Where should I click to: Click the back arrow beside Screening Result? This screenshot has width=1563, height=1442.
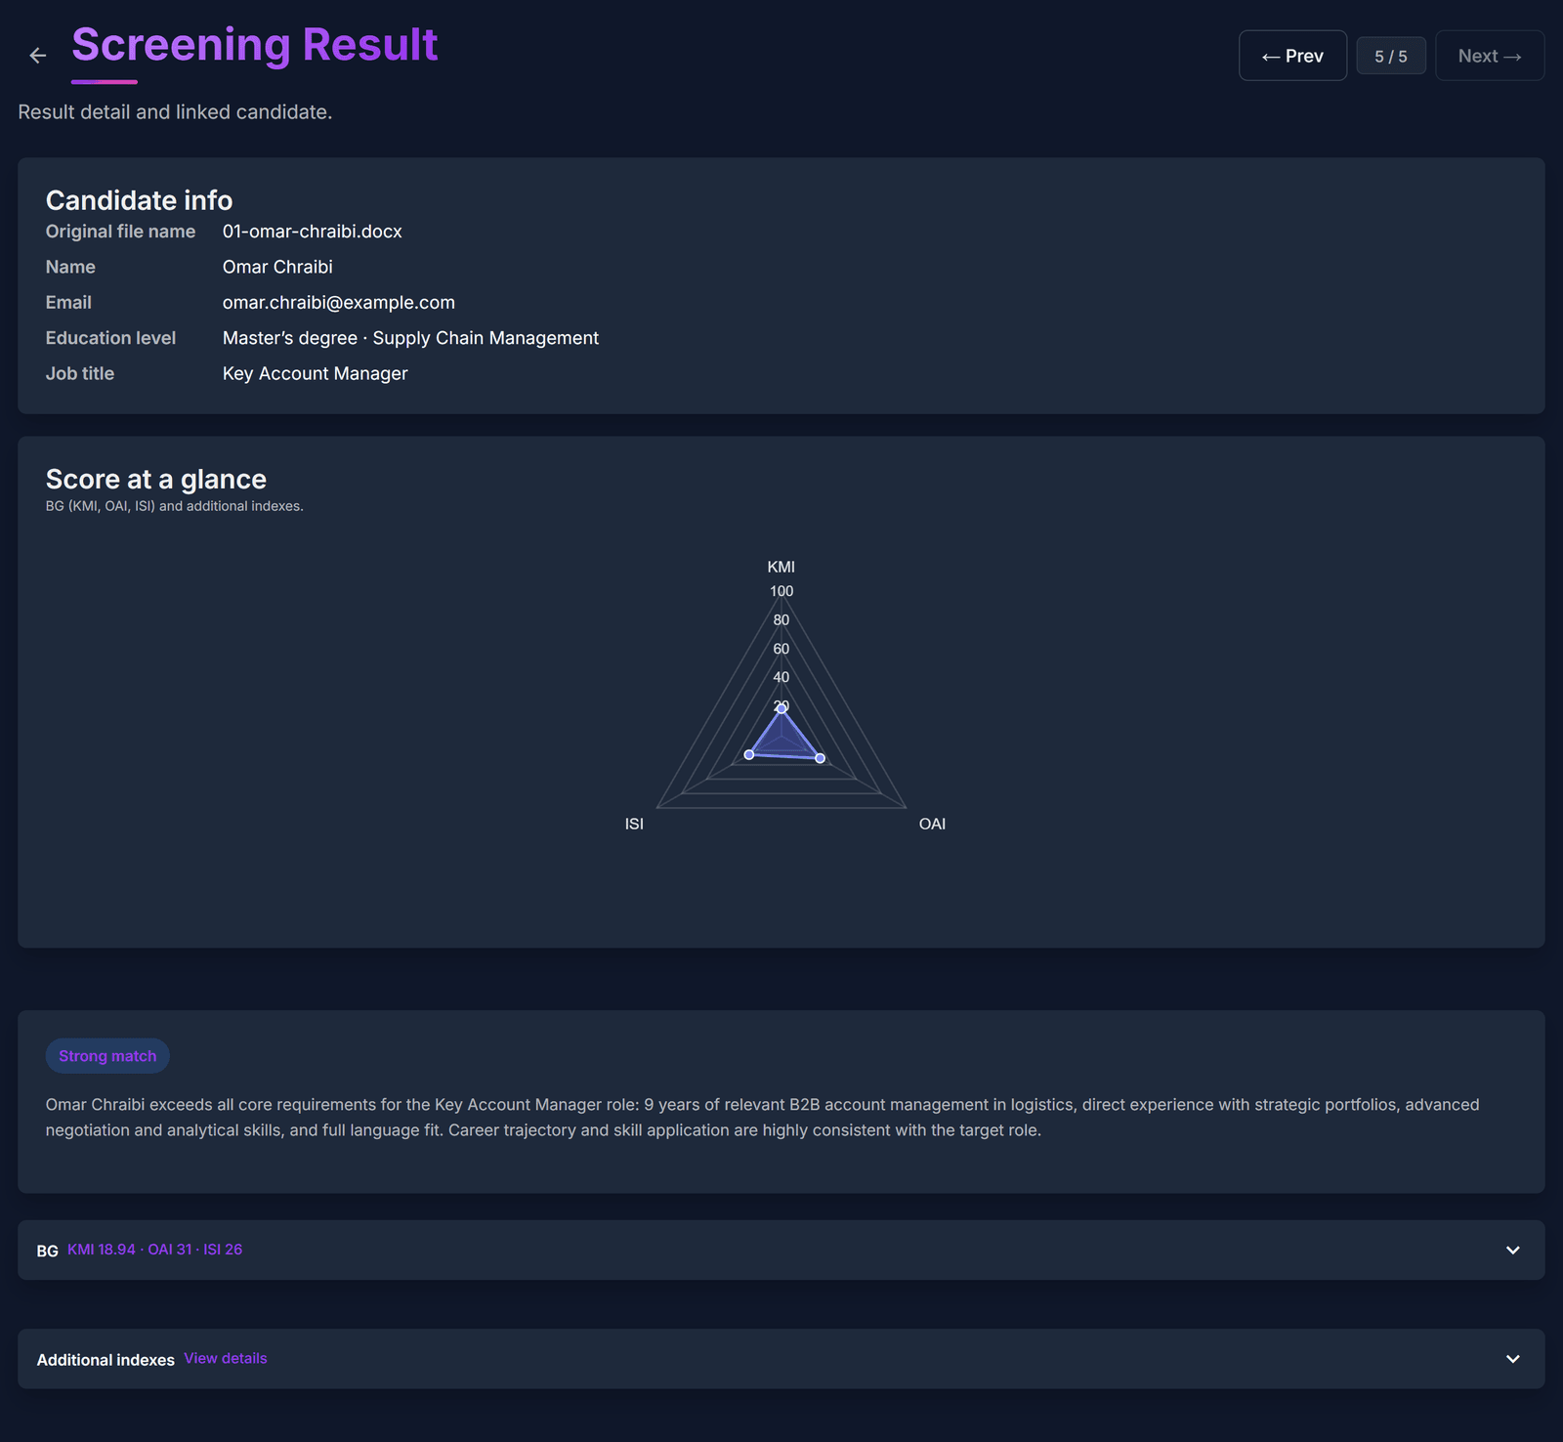(x=38, y=56)
